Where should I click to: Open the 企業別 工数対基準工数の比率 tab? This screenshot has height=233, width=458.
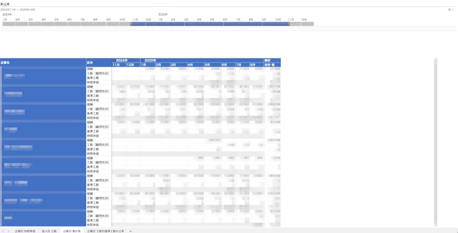click(x=105, y=231)
